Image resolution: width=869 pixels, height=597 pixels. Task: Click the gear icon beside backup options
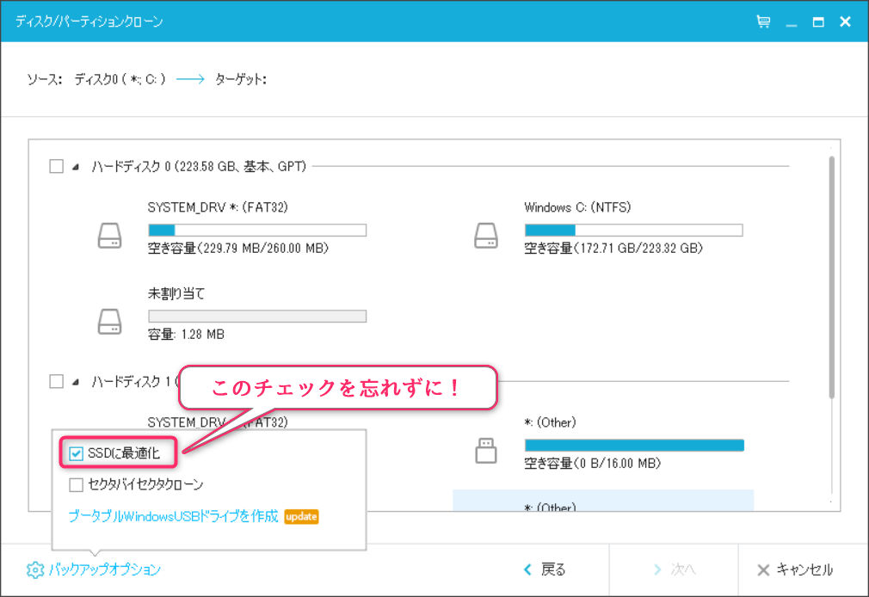[34, 569]
